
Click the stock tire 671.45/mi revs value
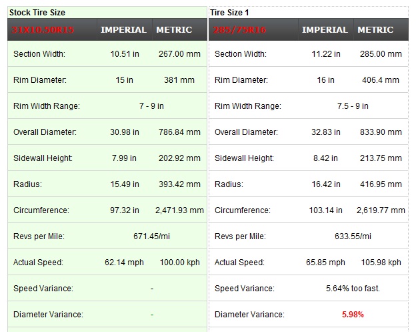151,236
